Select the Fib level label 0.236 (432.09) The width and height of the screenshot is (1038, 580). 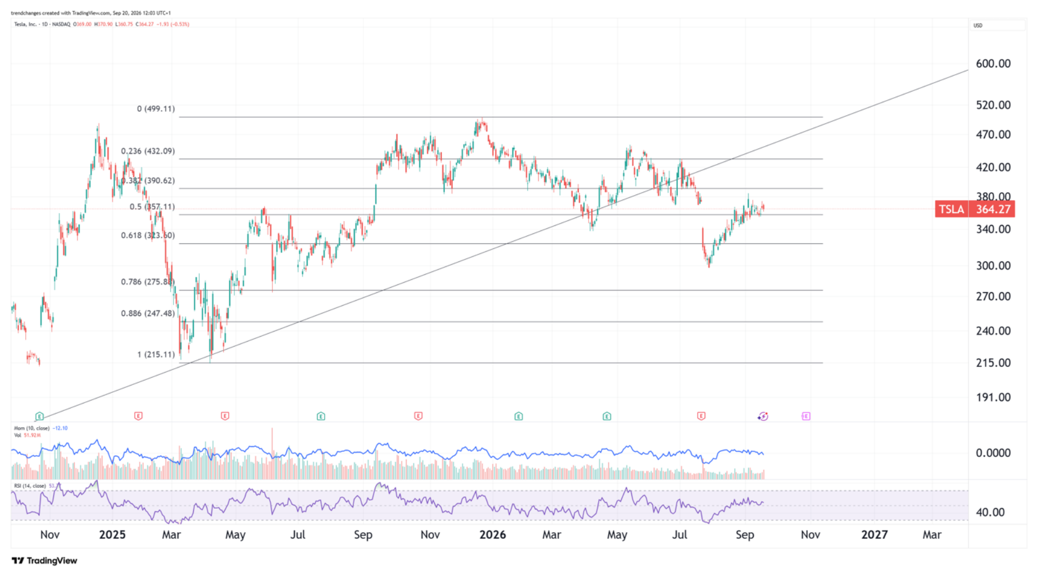coord(148,151)
